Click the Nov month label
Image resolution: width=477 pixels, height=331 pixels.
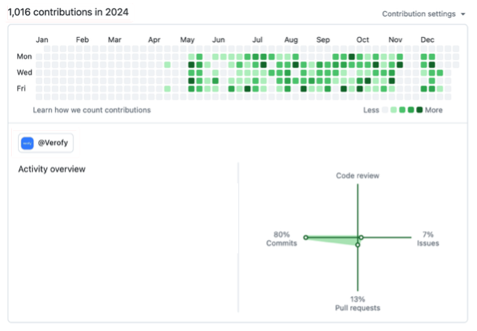395,40
